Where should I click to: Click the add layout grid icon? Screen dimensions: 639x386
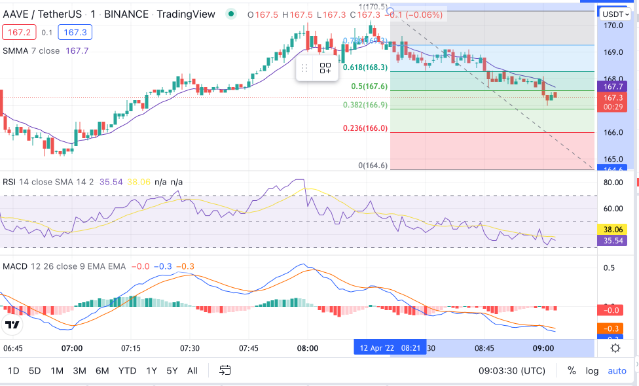325,68
